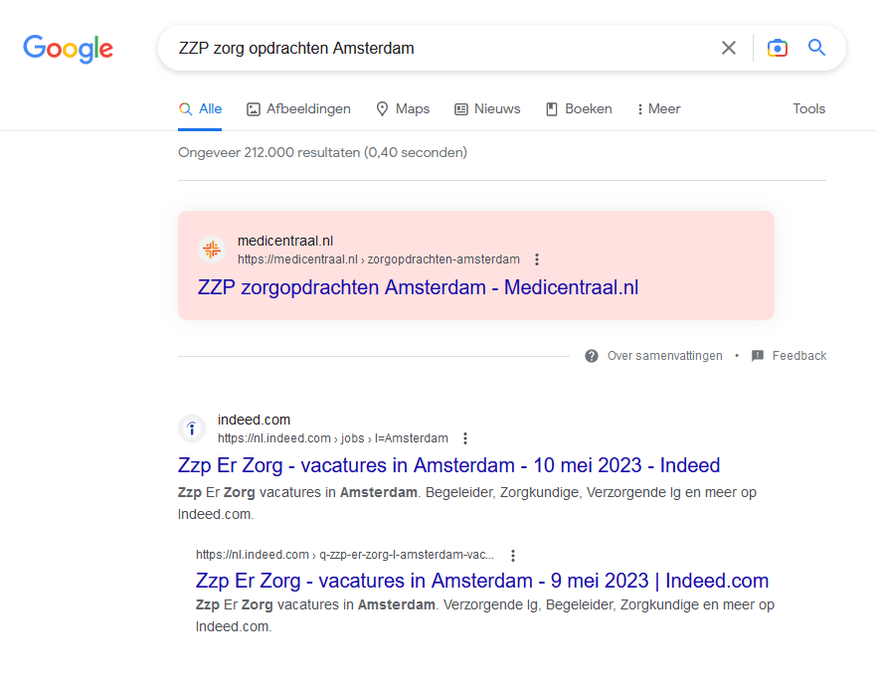Open the Maps tab

click(403, 109)
